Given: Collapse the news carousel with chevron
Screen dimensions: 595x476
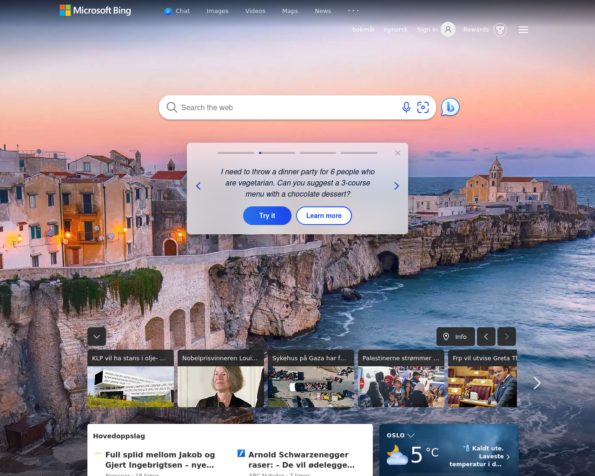Looking at the screenshot, I should (x=97, y=337).
